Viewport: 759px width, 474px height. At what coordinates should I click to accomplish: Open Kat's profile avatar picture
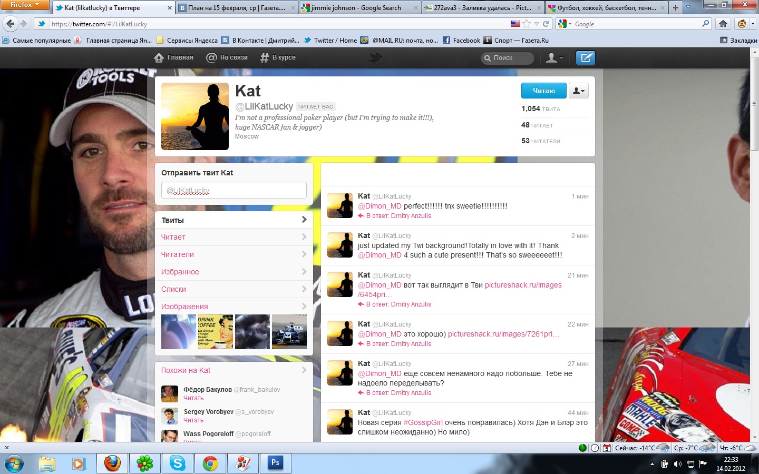click(x=195, y=116)
